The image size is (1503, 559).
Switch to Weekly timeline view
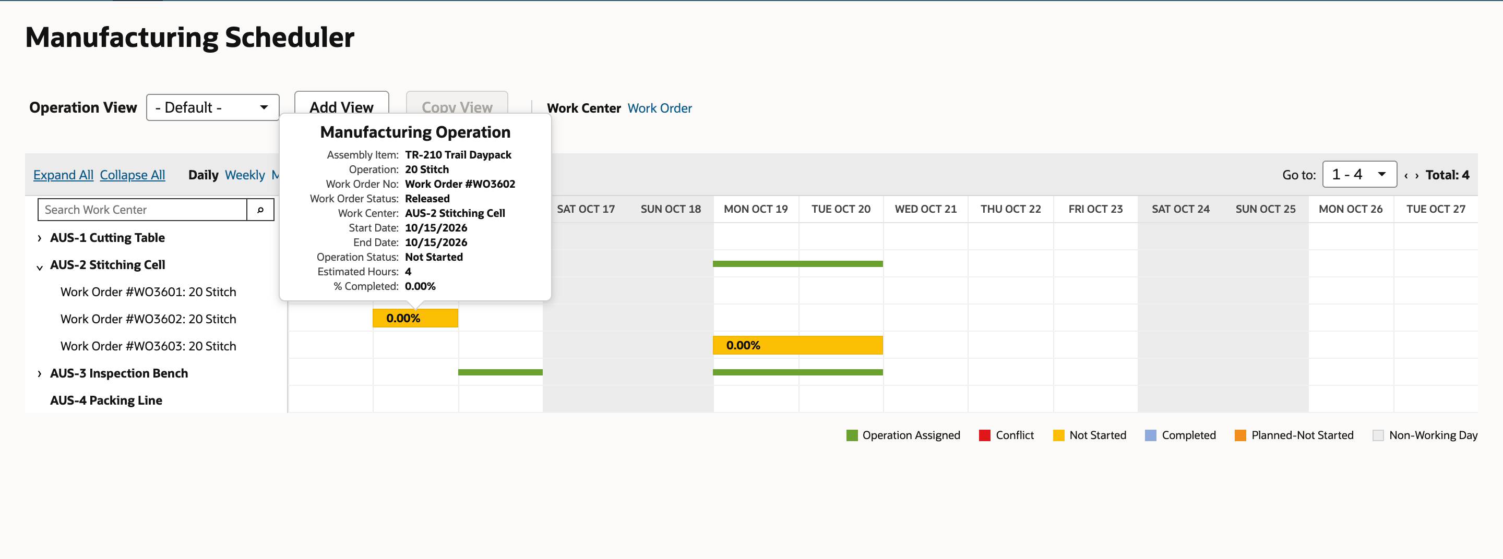244,175
